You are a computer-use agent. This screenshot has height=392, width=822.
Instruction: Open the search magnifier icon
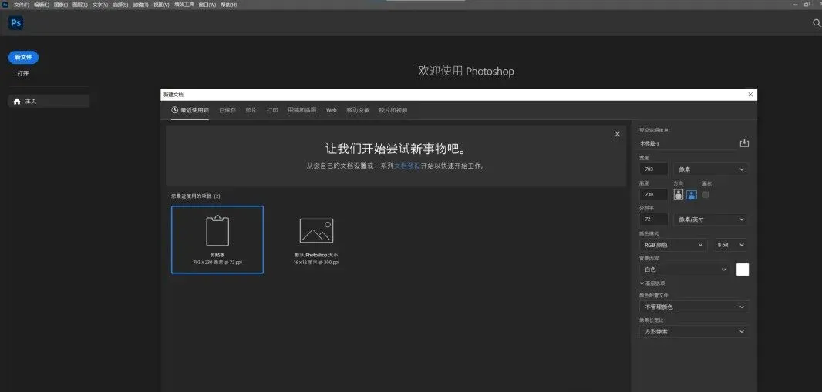(817, 23)
